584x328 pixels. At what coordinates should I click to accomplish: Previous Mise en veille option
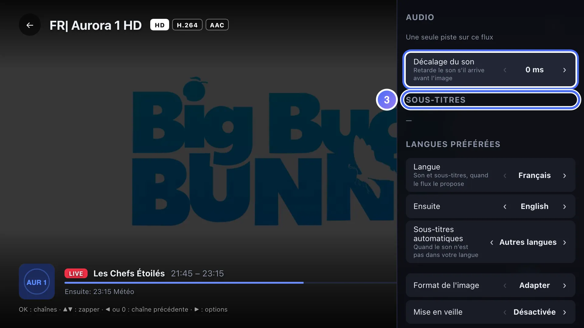505,312
